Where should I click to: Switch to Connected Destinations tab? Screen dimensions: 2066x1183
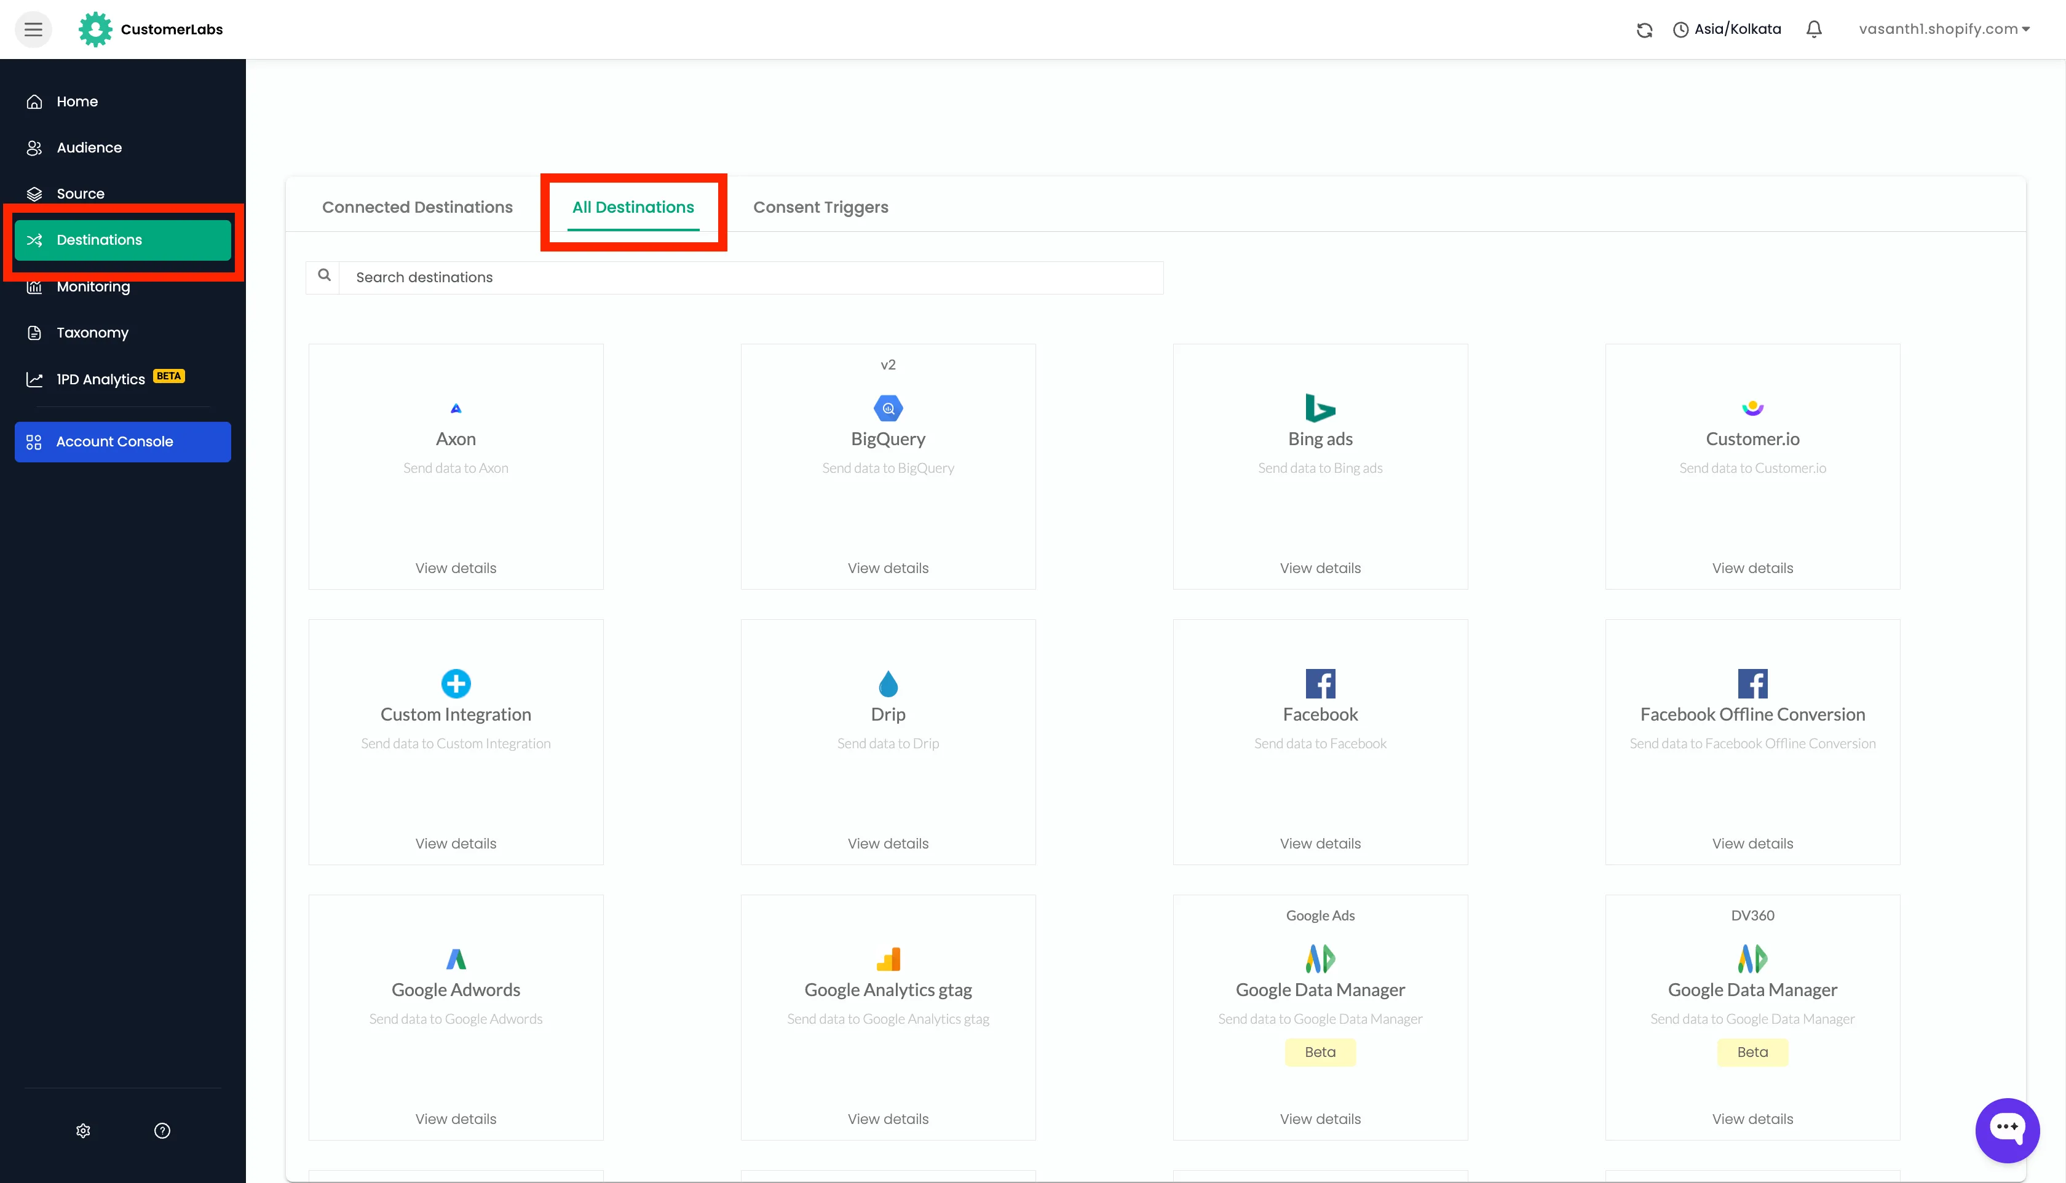click(417, 207)
